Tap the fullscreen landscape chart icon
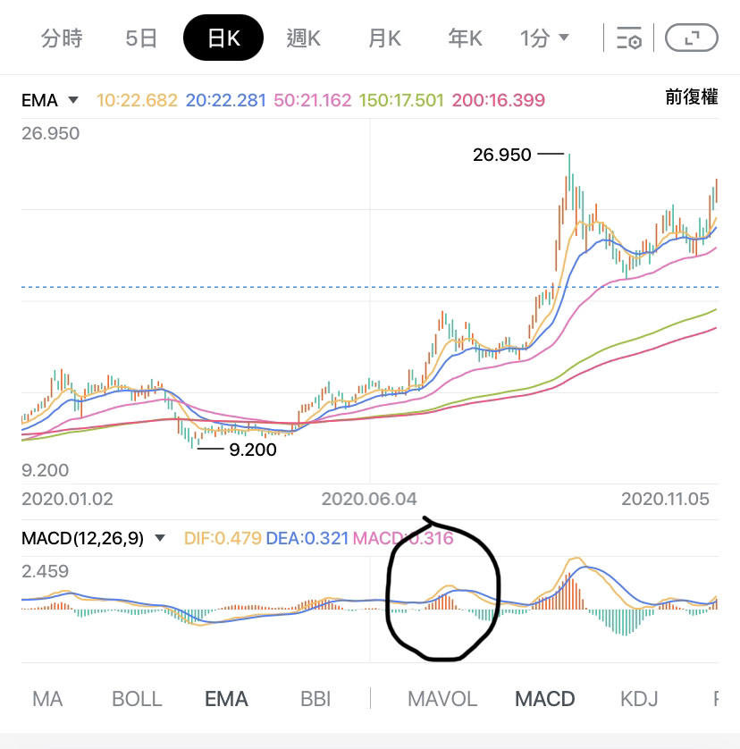 pos(691,38)
